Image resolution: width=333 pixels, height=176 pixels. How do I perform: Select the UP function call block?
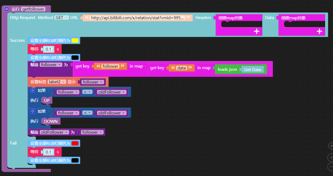coord(47,101)
